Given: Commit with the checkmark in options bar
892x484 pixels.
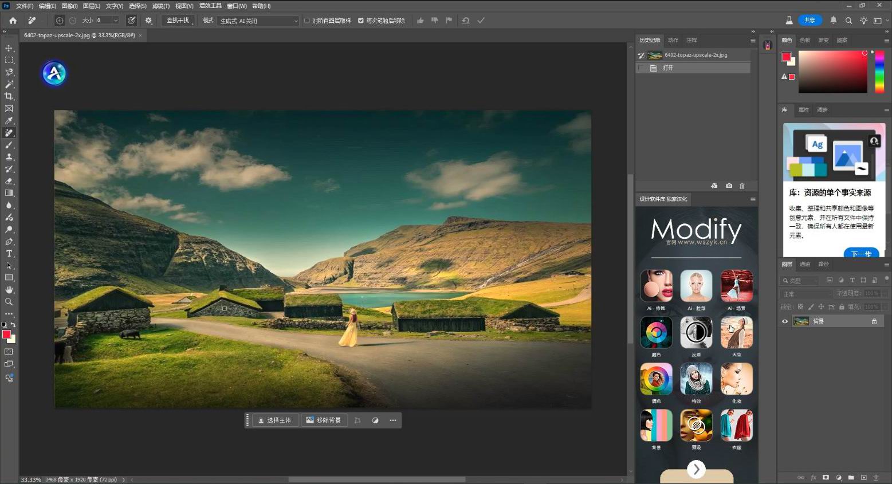Looking at the screenshot, I should (x=481, y=21).
